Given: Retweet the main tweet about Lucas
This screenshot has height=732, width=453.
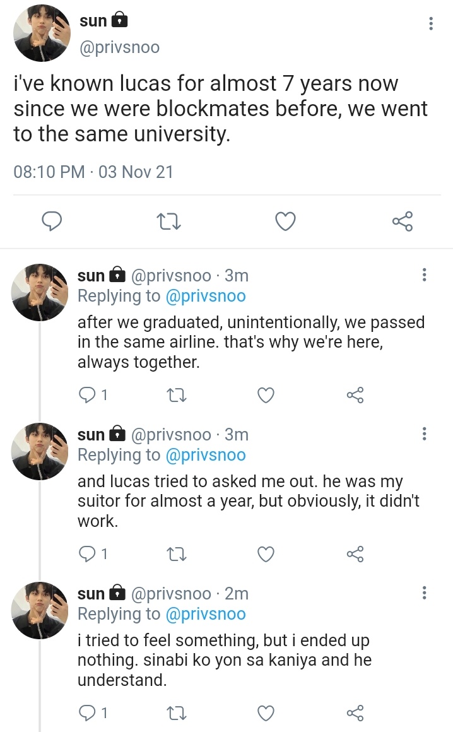Looking at the screenshot, I should 168,221.
